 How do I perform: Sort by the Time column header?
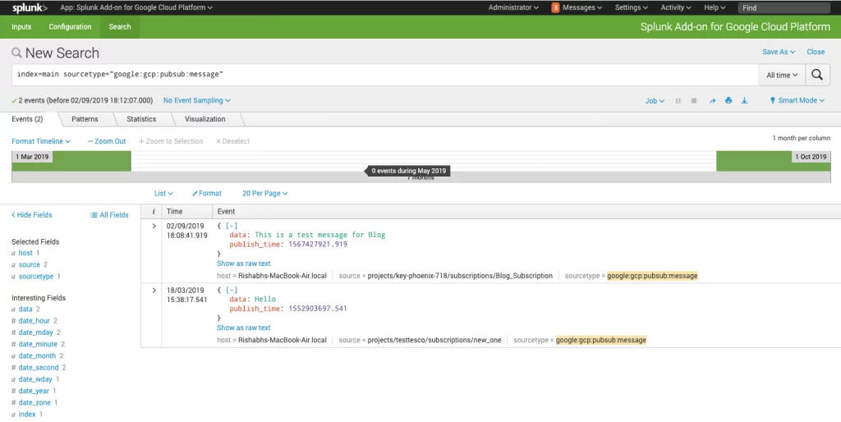click(174, 212)
